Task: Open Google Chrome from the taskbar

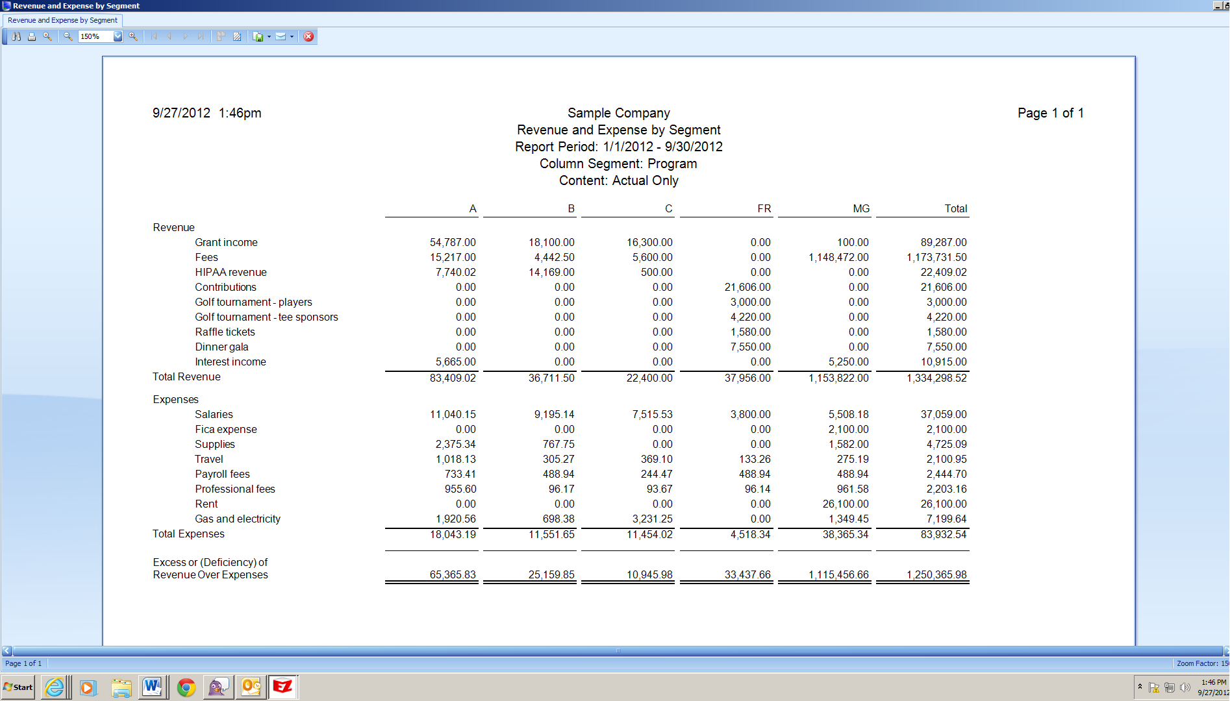Action: [186, 687]
